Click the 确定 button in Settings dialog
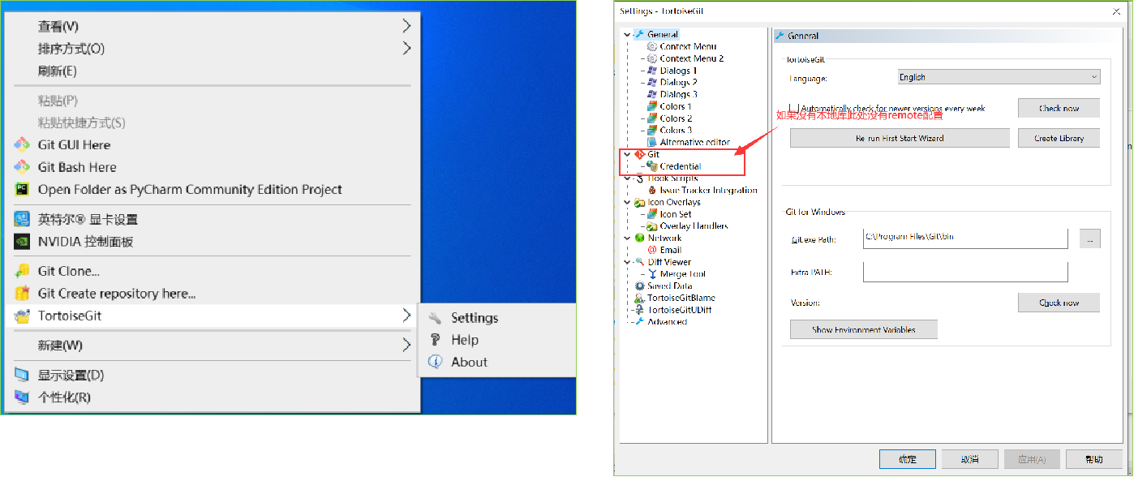 coord(908,459)
